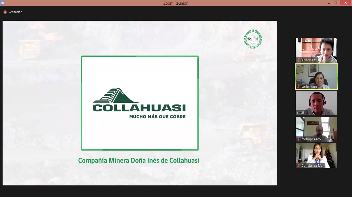
Task: Minimize the Zoom meeting window
Action: click(x=329, y=3)
